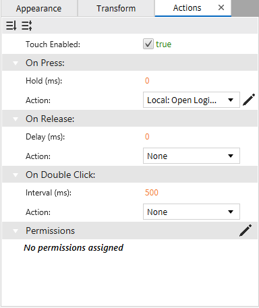The width and height of the screenshot is (259, 308).
Task: Click the sort properties icon
Action: click(11, 26)
